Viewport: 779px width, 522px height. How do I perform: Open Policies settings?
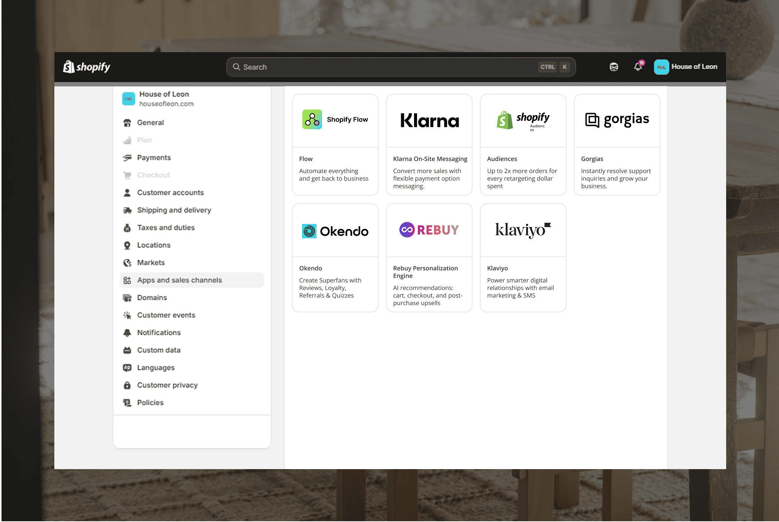(150, 403)
